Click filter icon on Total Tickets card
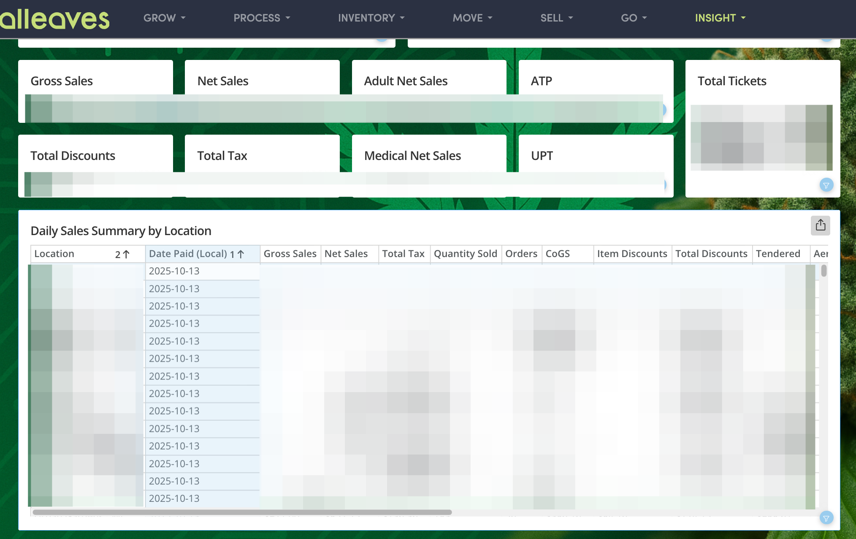Screen dimensions: 856x539 click(x=826, y=185)
